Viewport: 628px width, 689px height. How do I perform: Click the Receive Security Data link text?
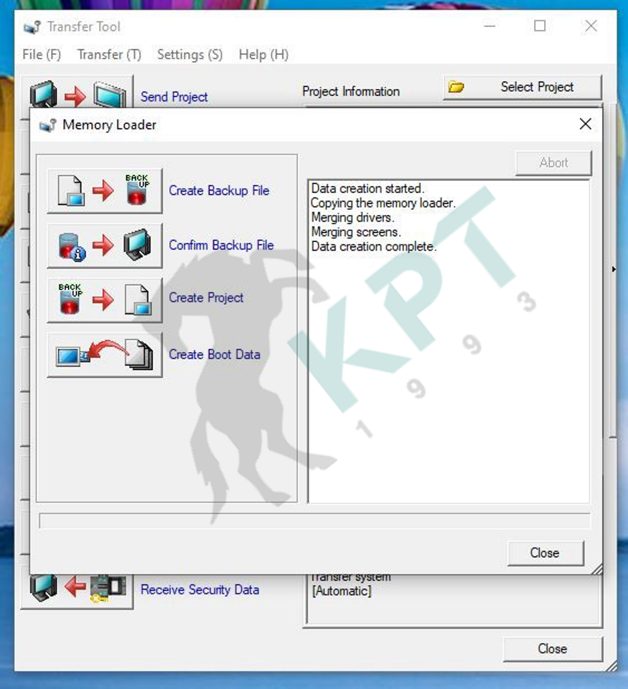click(x=199, y=590)
